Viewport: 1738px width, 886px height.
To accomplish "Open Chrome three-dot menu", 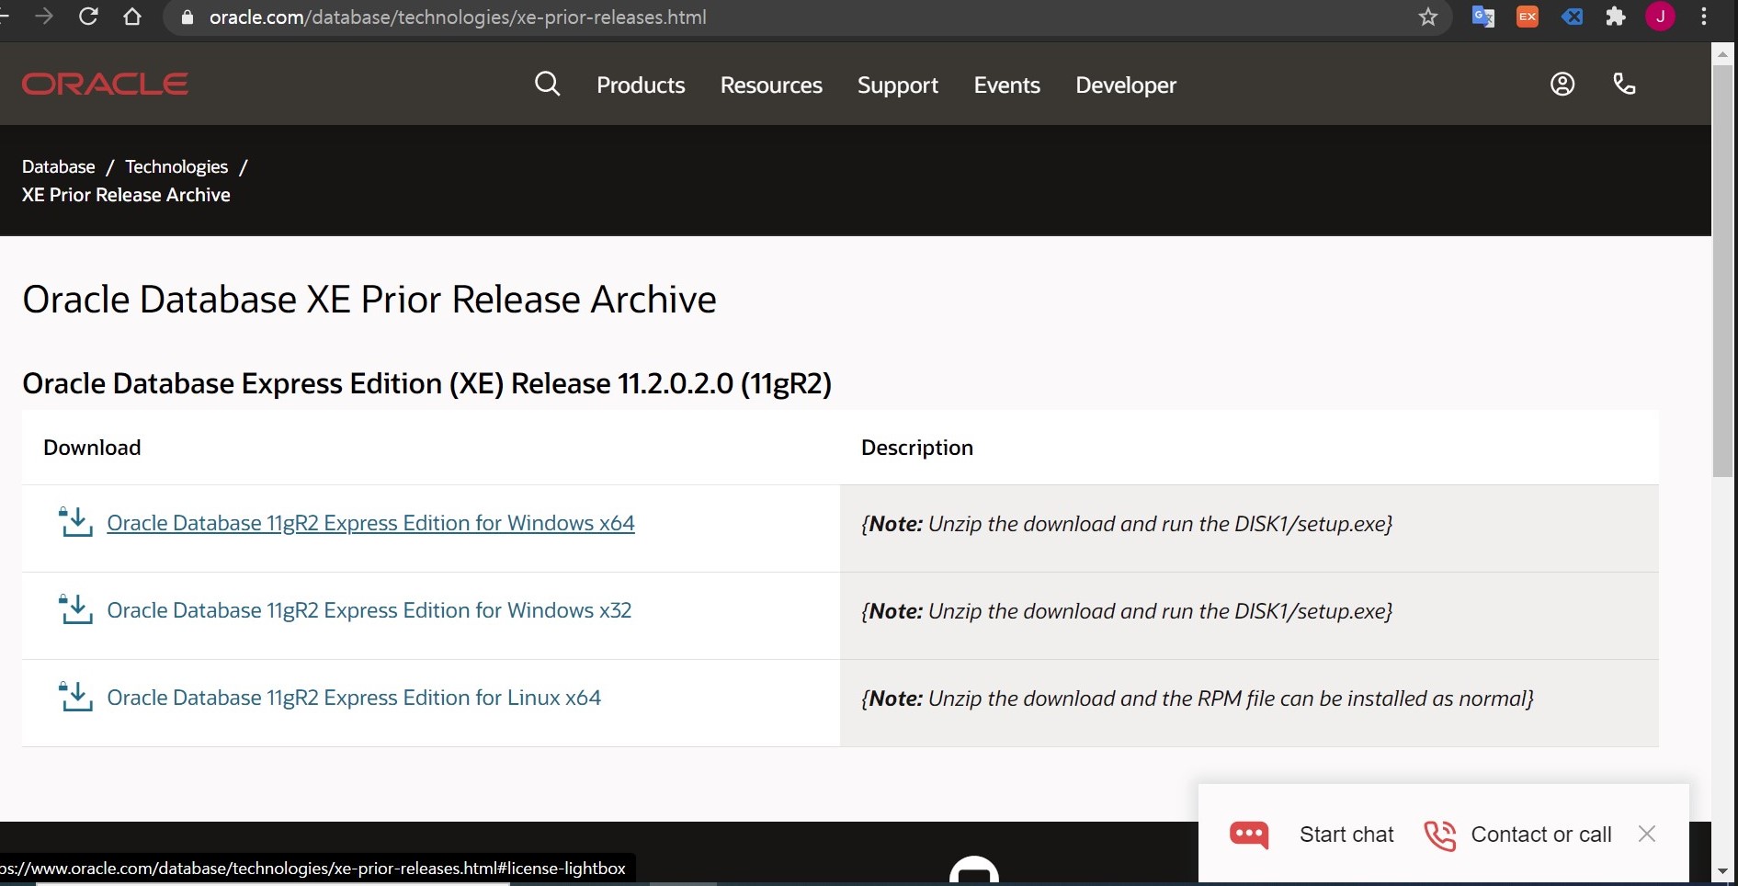I will 1704,17.
